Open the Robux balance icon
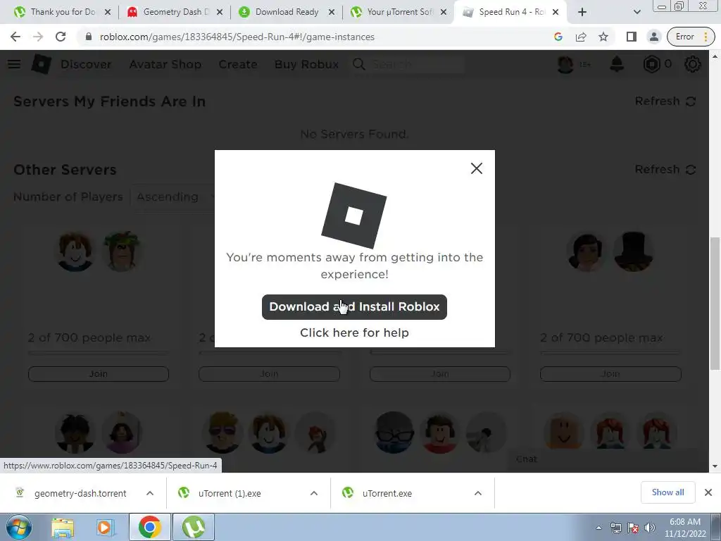The width and height of the screenshot is (721, 541). 651,64
